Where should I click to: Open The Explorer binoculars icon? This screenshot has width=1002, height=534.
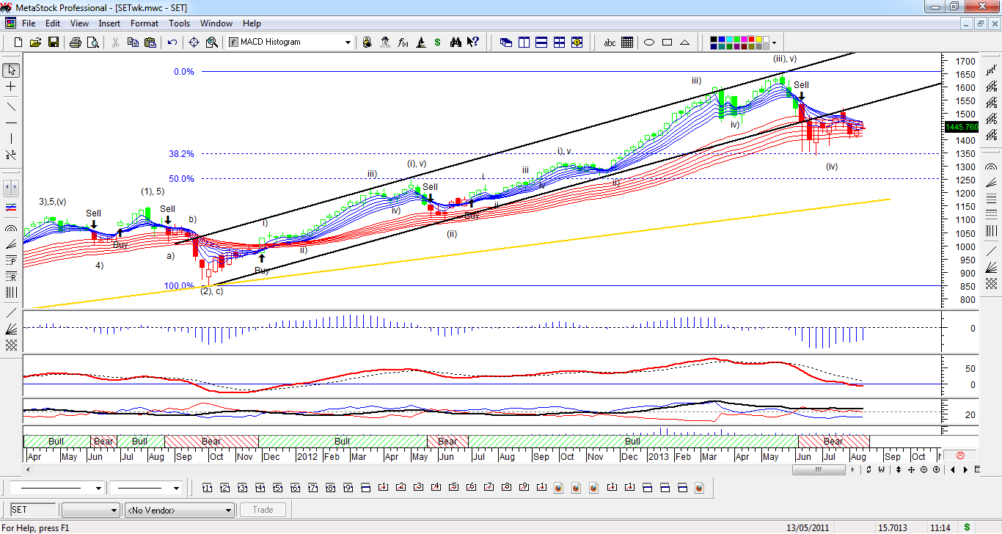coord(456,43)
